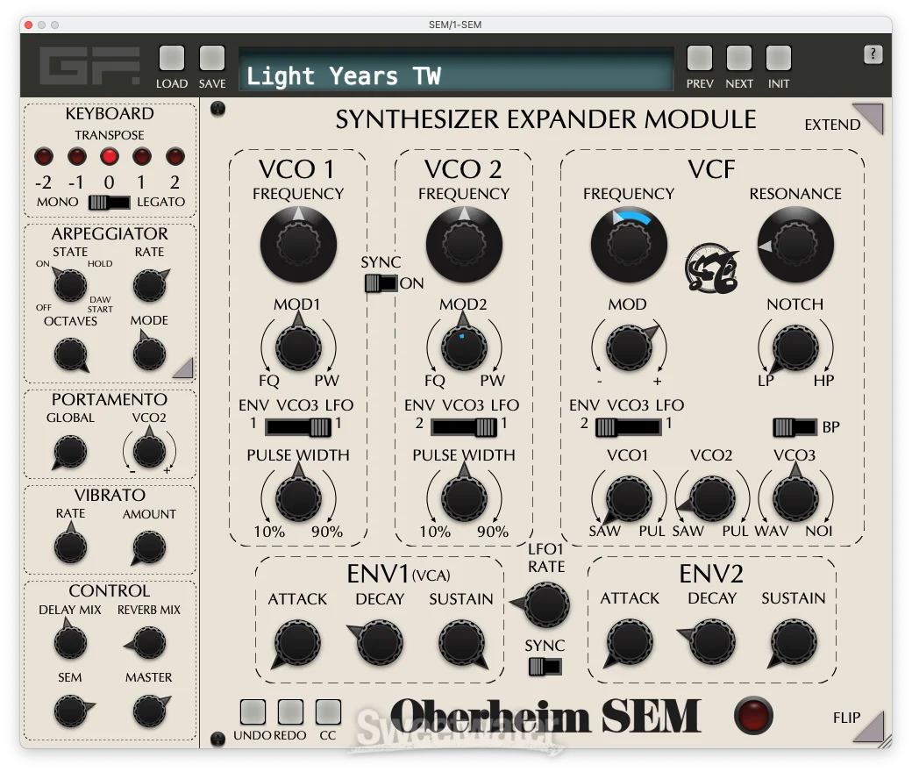Click the LOAD preset button
The image size is (912, 772).
click(172, 60)
